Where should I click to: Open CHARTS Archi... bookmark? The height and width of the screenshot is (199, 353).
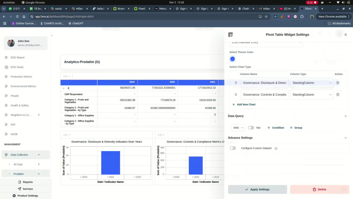pyautogui.click(x=52, y=23)
